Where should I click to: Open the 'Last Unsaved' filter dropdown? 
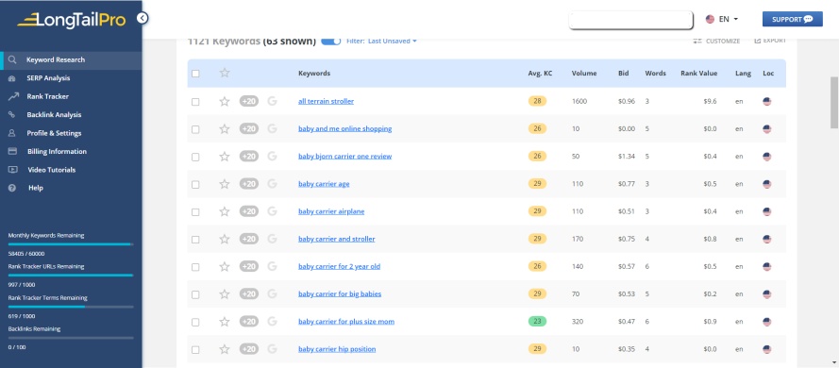click(x=393, y=42)
